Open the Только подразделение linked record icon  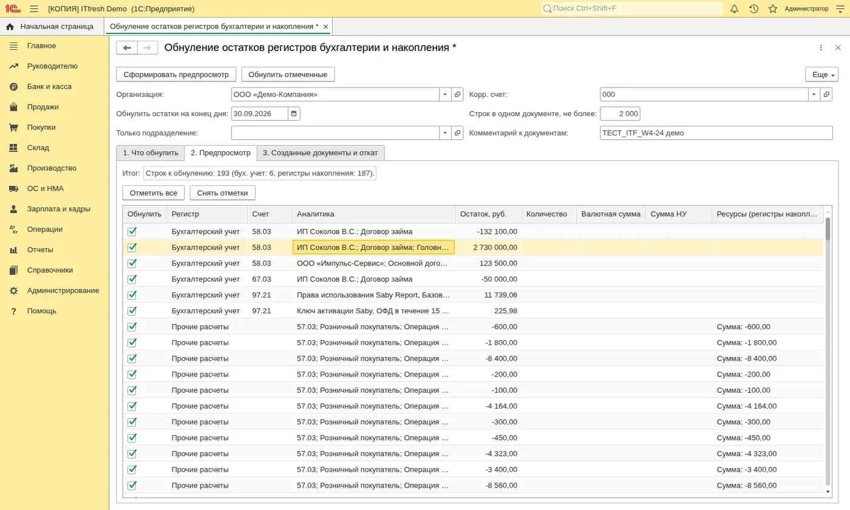[457, 133]
